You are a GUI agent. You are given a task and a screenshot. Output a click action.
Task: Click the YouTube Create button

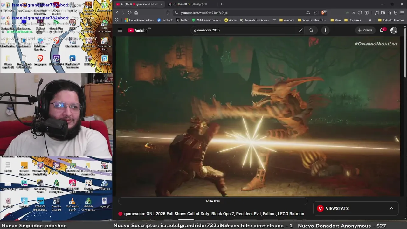tap(365, 30)
